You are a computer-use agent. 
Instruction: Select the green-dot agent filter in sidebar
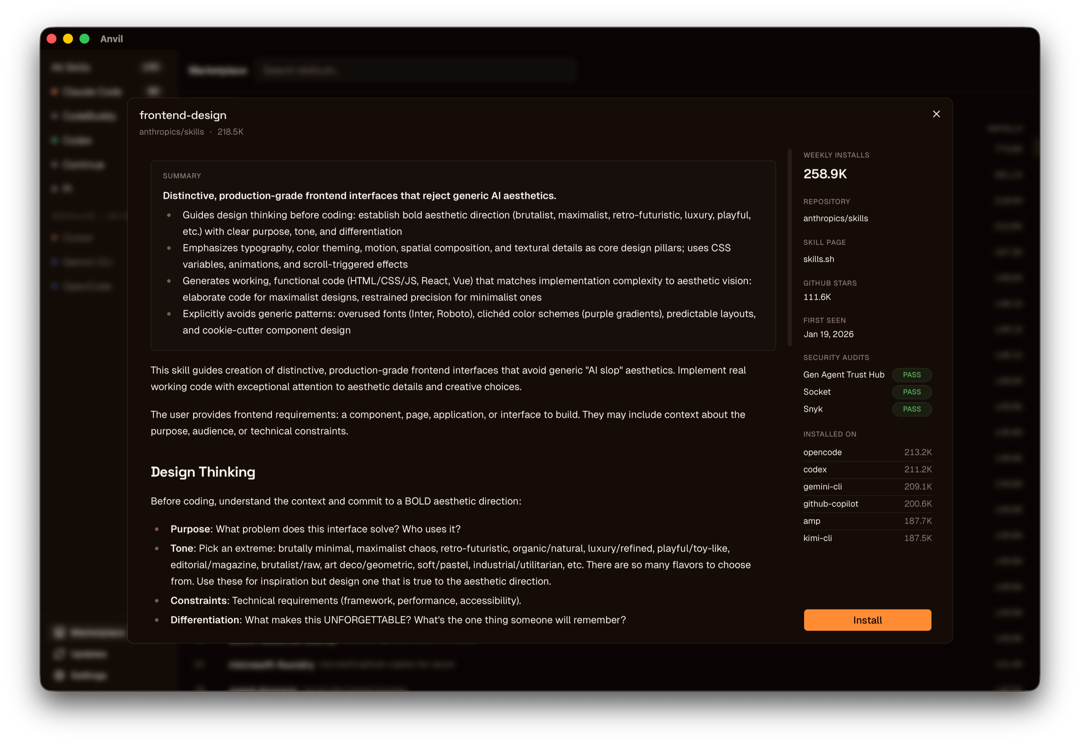point(74,140)
